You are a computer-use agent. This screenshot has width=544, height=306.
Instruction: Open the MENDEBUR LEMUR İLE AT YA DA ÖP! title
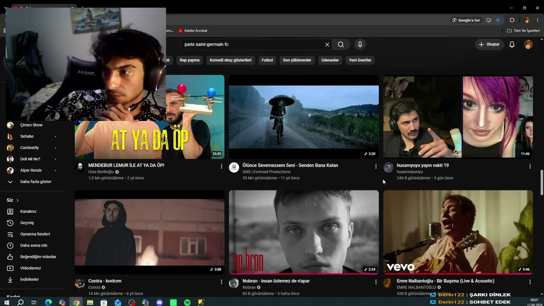pos(126,165)
